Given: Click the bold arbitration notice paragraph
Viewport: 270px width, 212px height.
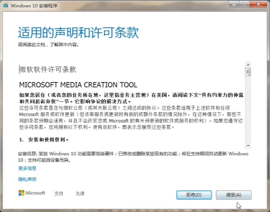Looking at the screenshot, I should tap(131, 98).
